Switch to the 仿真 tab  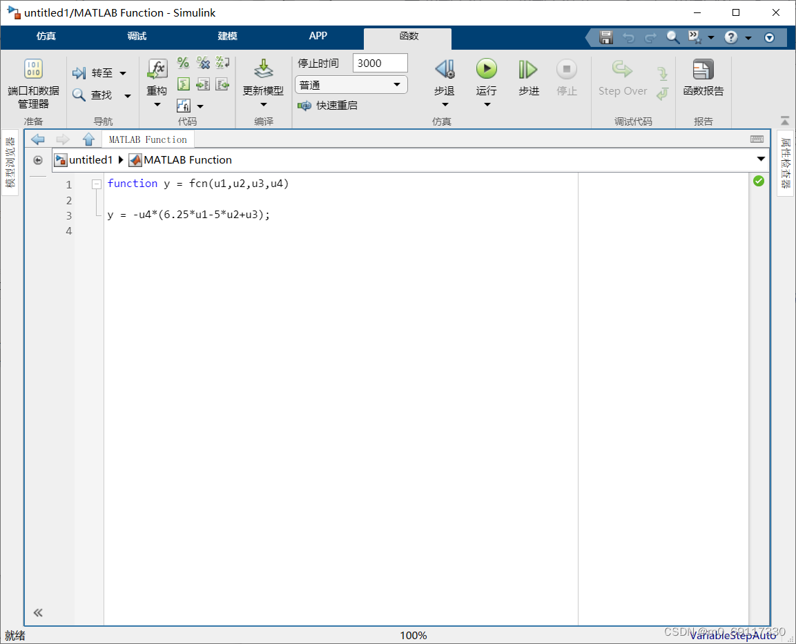46,36
